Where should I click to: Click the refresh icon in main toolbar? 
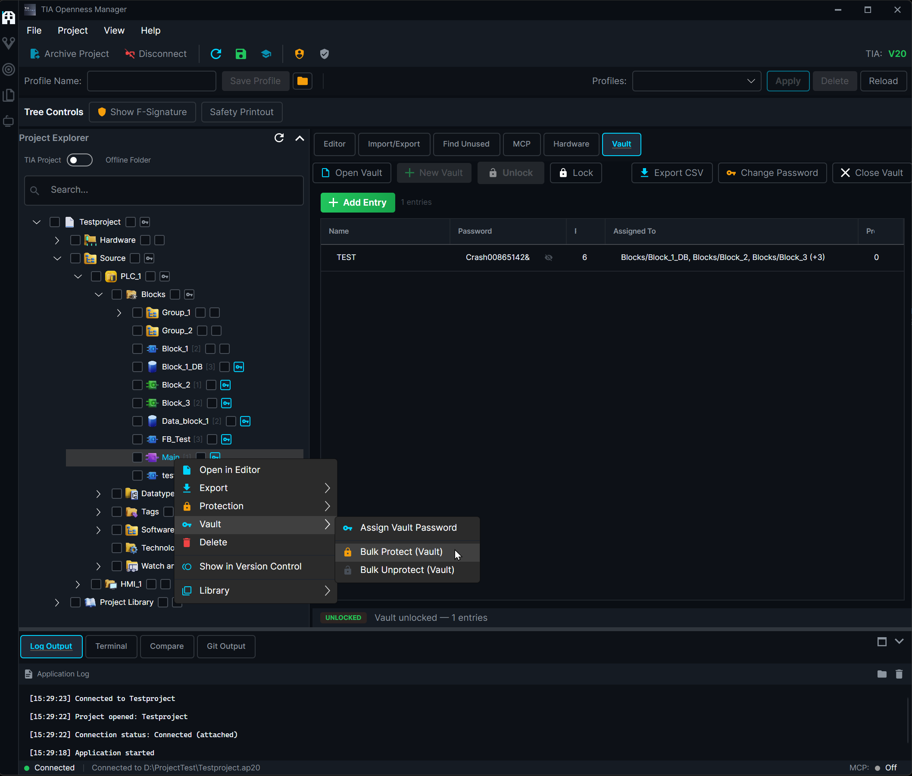pyautogui.click(x=216, y=53)
